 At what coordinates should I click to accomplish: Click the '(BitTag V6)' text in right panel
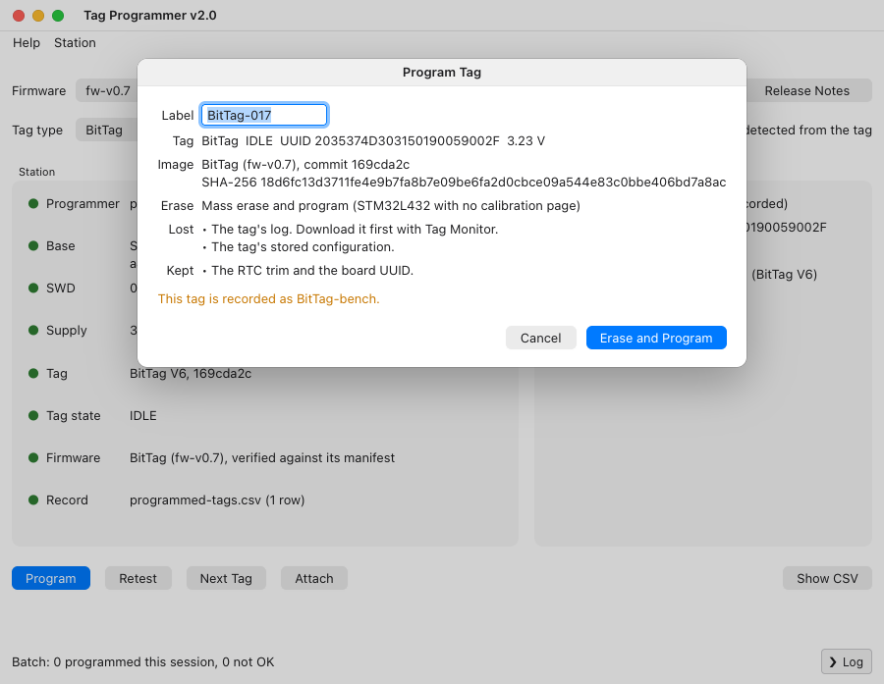coord(784,275)
